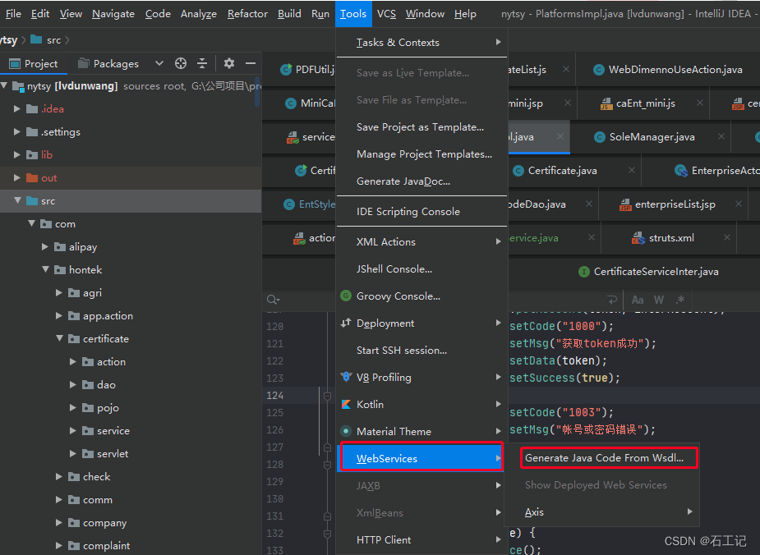Select Save Project as Template...
760x555 pixels.
click(421, 127)
